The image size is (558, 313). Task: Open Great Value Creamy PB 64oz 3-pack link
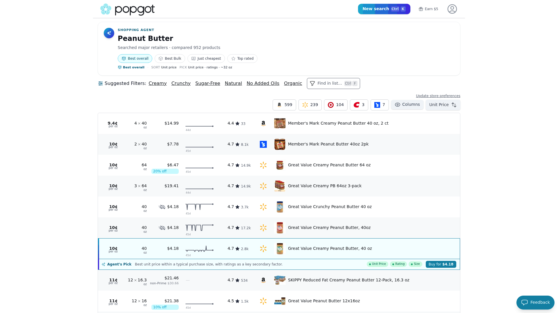coord(325,186)
